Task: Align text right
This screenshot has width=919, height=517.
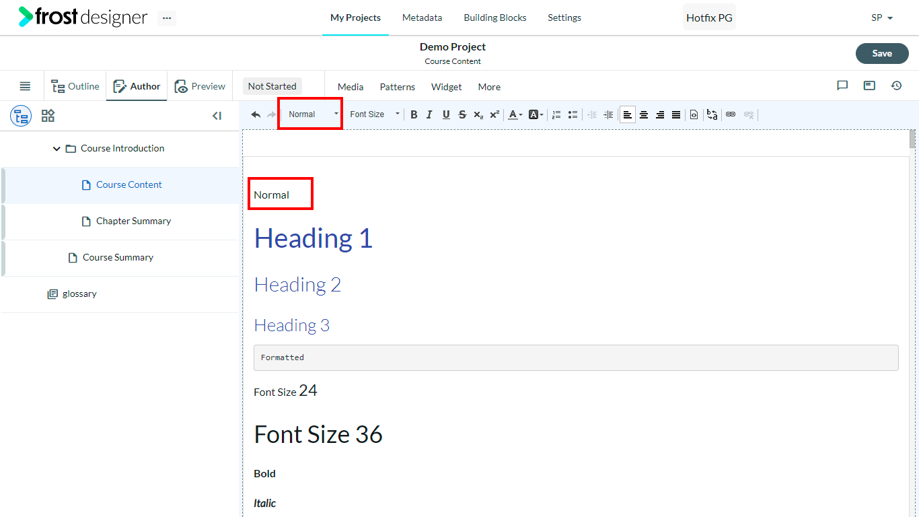Action: pos(660,114)
